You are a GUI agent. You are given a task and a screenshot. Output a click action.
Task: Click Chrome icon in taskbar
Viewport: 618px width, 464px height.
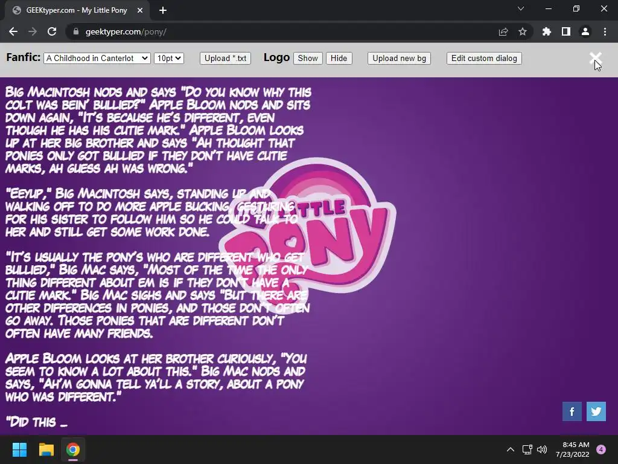click(73, 449)
